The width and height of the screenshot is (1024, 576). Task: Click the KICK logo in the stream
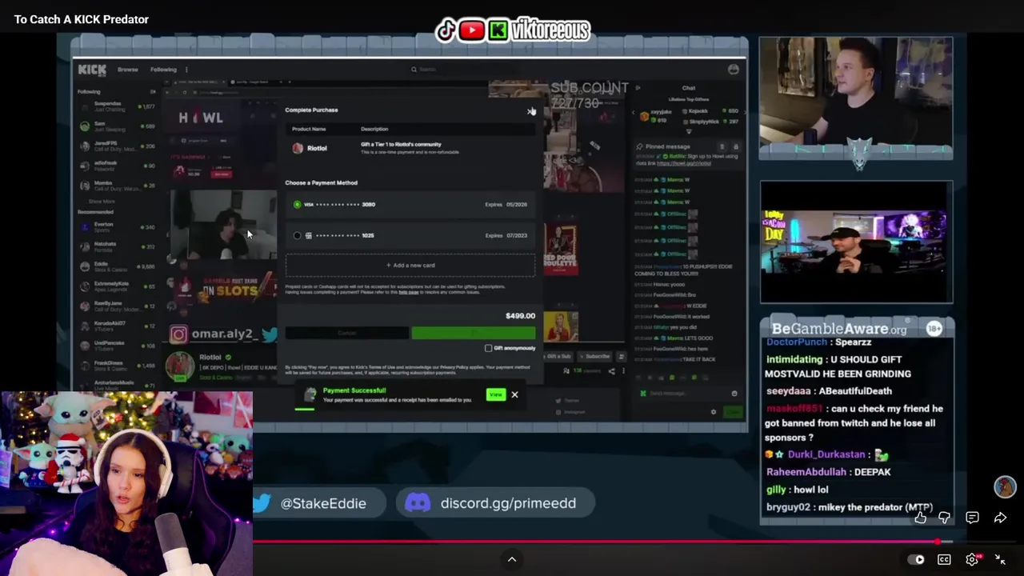pyautogui.click(x=92, y=70)
